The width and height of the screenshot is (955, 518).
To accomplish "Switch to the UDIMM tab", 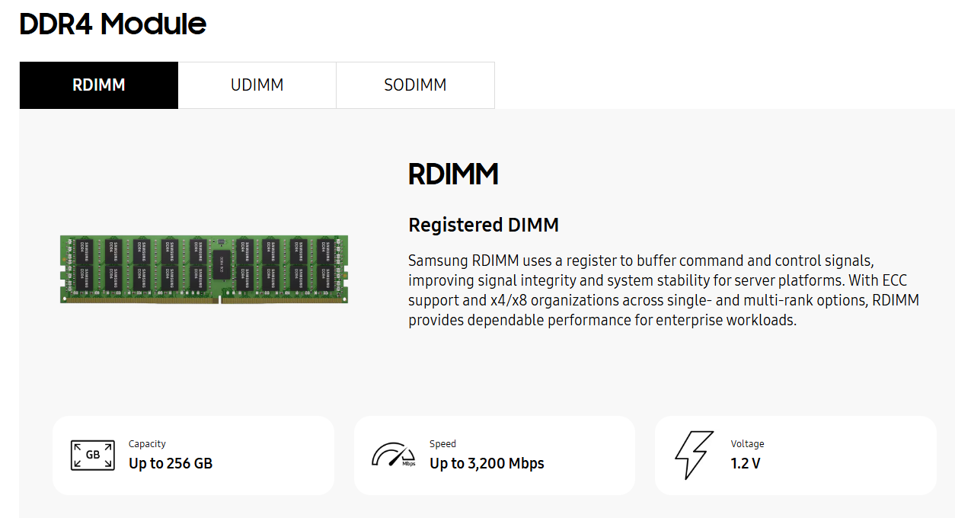I will [257, 85].
